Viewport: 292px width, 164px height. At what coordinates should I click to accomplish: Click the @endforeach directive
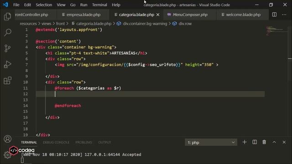point(68,106)
